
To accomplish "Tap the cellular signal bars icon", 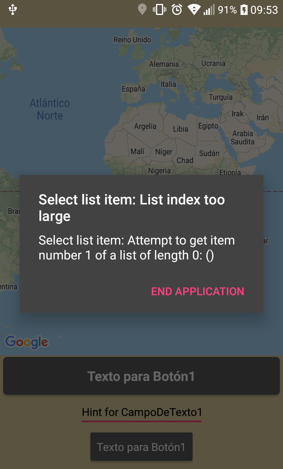I will click(209, 10).
